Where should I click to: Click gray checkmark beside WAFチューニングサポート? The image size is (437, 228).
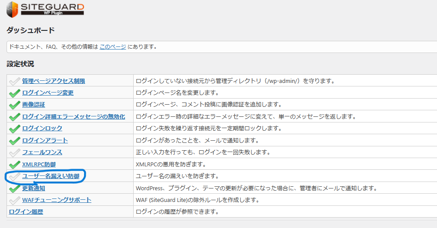coord(14,200)
